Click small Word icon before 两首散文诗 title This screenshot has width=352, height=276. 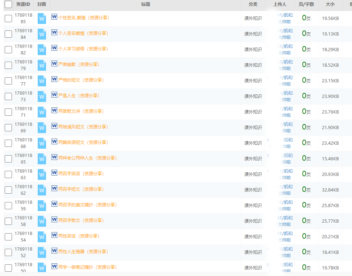point(54,110)
